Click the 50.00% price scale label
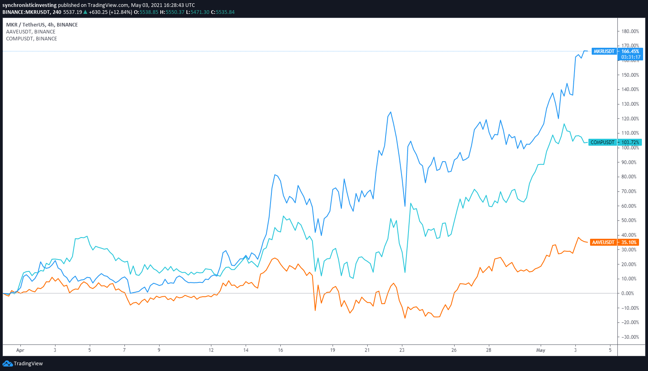Viewport: 648px width, 371px height. point(629,220)
